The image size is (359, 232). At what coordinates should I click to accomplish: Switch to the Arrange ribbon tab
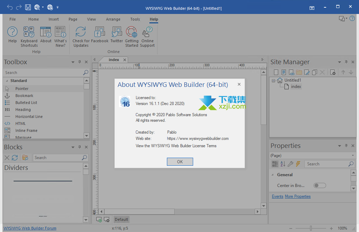(113, 19)
